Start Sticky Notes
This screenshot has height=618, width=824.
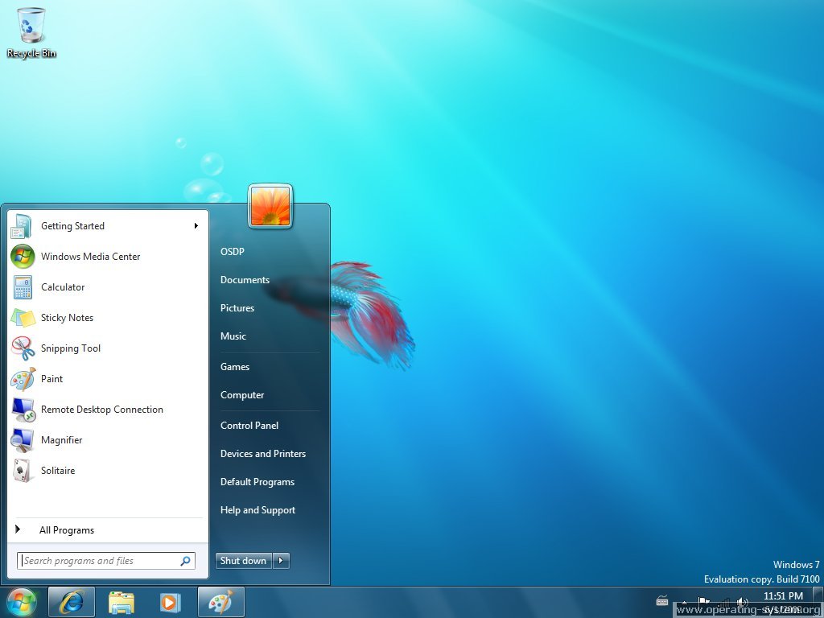coord(67,317)
